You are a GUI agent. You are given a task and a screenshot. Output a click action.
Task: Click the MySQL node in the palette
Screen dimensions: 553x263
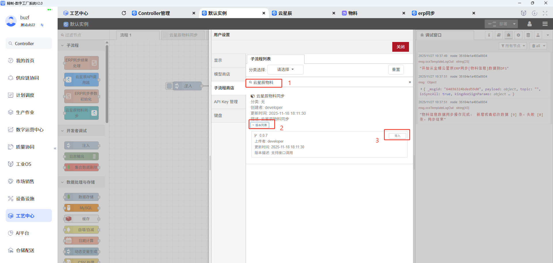point(82,208)
